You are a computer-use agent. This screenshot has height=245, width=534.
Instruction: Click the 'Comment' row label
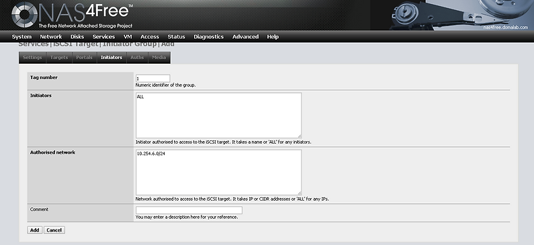click(39, 209)
